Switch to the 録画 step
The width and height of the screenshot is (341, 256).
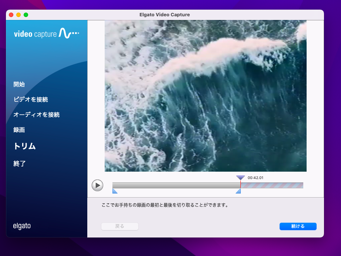click(19, 130)
